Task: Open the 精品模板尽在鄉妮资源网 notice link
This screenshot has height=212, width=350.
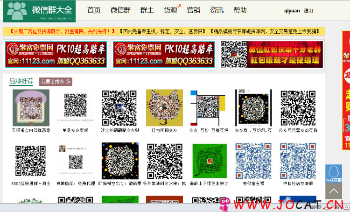Action: [x=265, y=31]
